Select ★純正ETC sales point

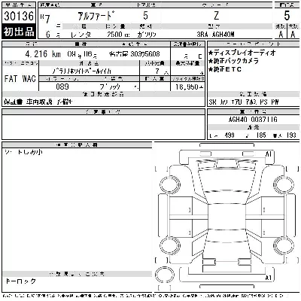tap(225, 69)
